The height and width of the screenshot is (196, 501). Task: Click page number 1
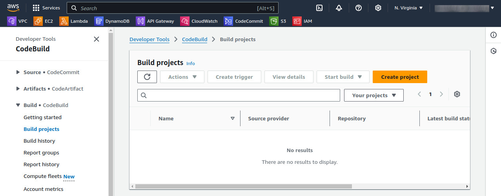(x=430, y=94)
